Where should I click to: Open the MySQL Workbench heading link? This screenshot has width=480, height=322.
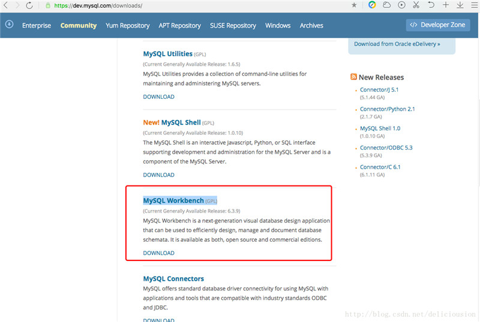click(x=173, y=201)
